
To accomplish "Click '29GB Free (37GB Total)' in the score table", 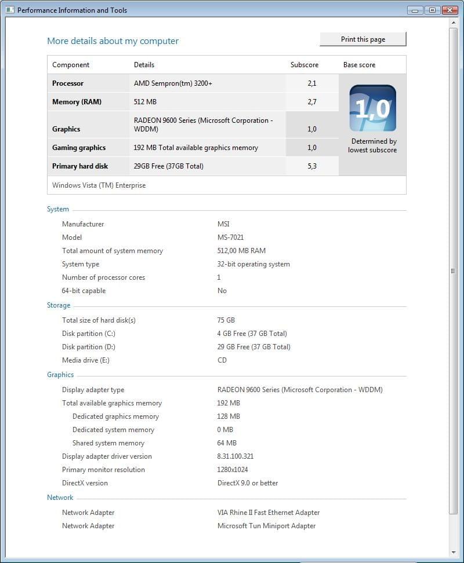I will 169,166.
